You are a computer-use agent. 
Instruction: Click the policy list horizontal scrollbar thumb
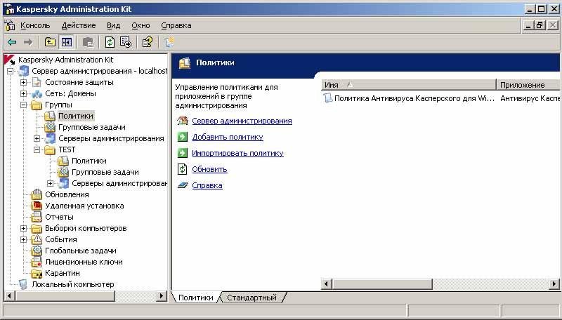(382, 284)
